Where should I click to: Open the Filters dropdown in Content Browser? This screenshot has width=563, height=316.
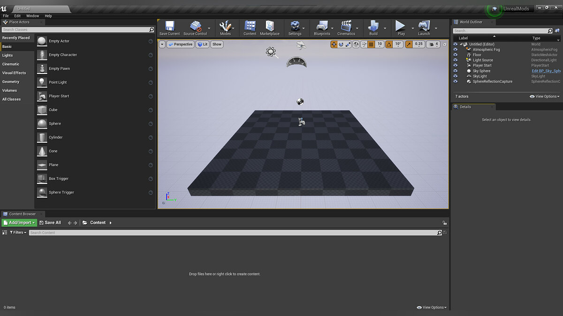18,233
